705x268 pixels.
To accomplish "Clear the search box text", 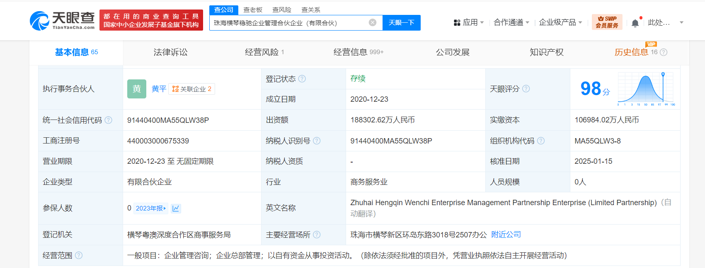I will (x=373, y=23).
